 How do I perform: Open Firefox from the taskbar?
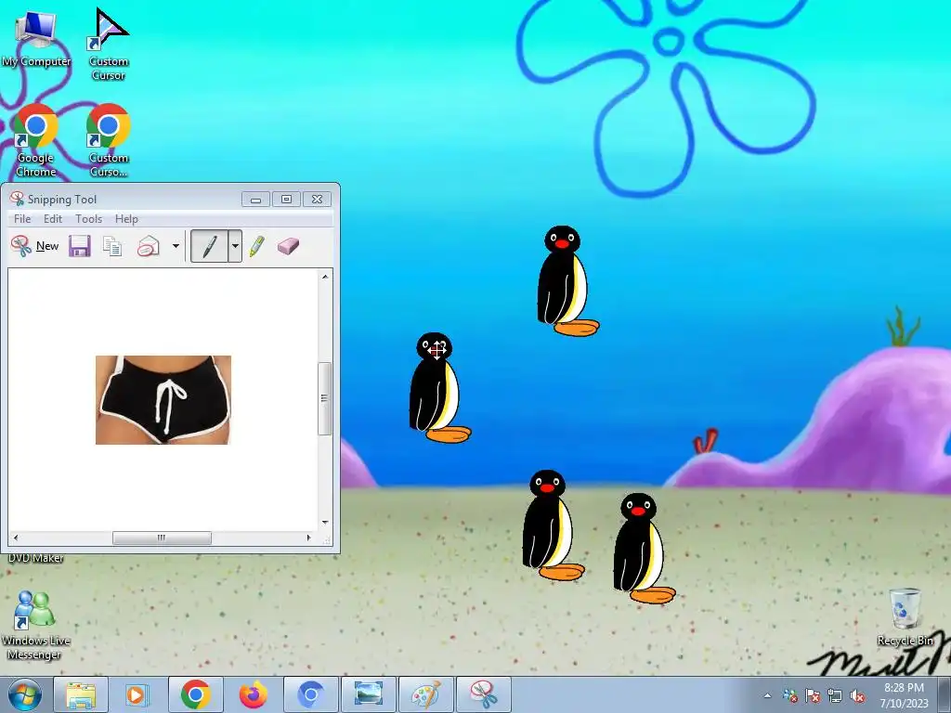(253, 694)
